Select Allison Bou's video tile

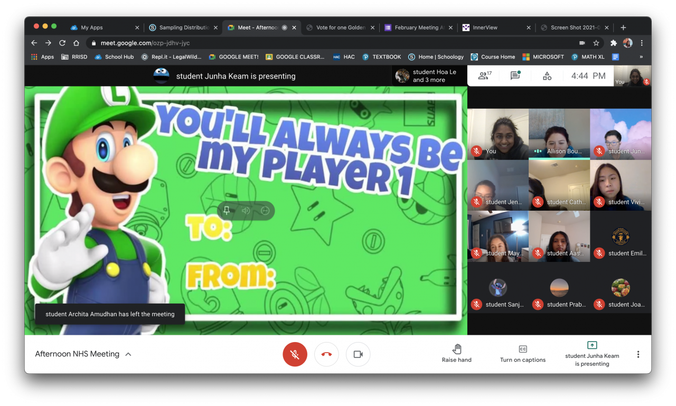[x=559, y=134]
